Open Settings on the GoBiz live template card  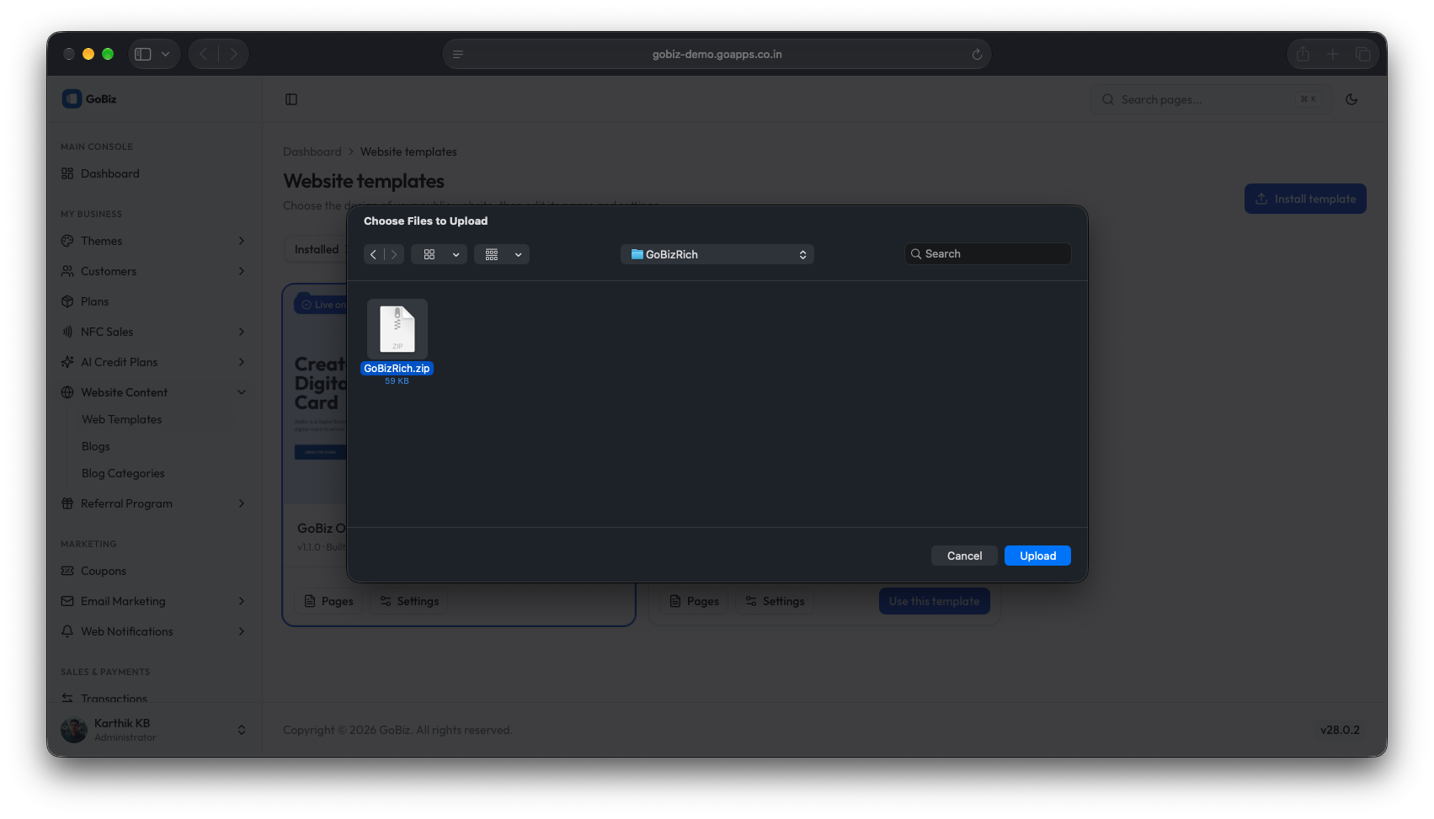[409, 601]
